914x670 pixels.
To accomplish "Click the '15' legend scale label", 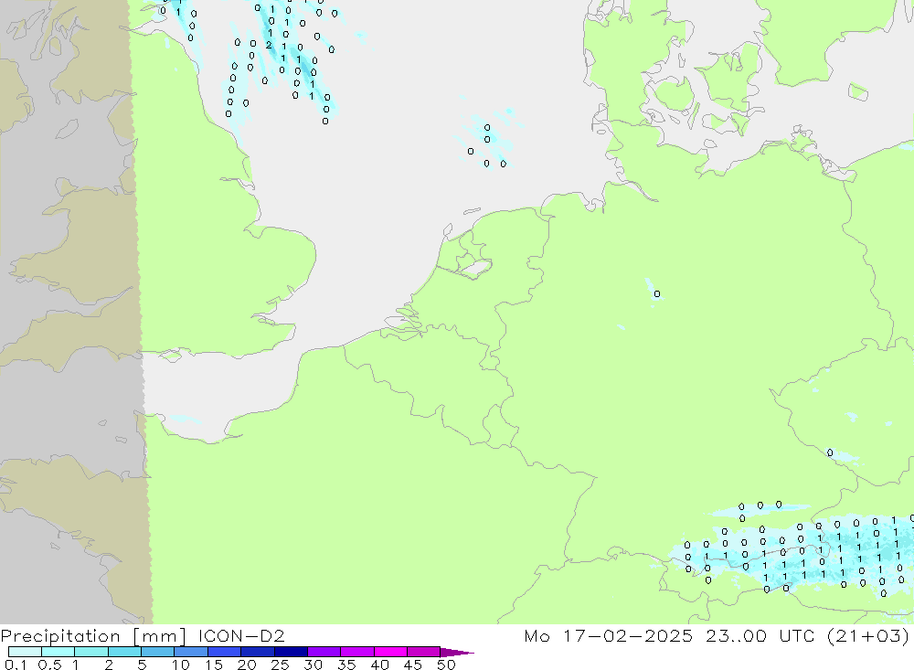I will [x=214, y=665].
